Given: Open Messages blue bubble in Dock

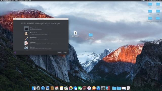Looking at the screenshot, I should point(75,88).
